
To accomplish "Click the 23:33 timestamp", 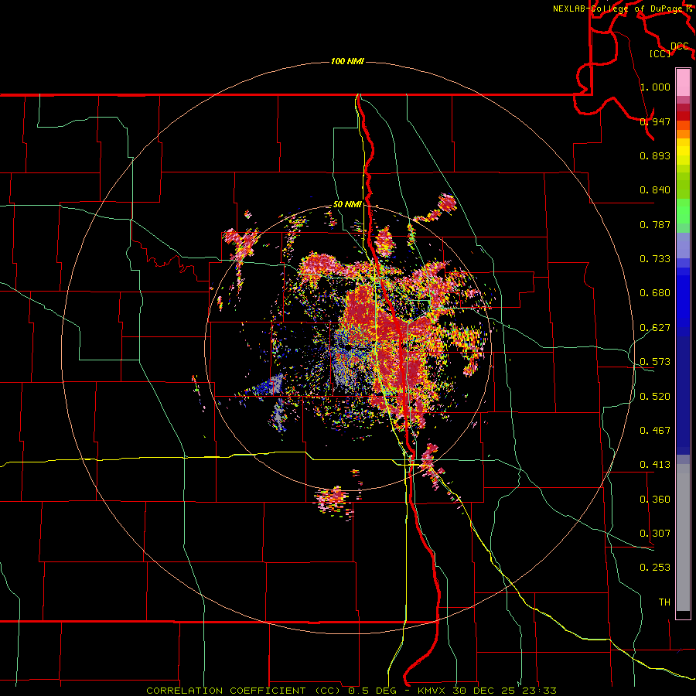I will coord(539,691).
